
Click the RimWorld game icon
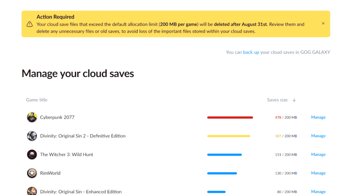click(32, 173)
